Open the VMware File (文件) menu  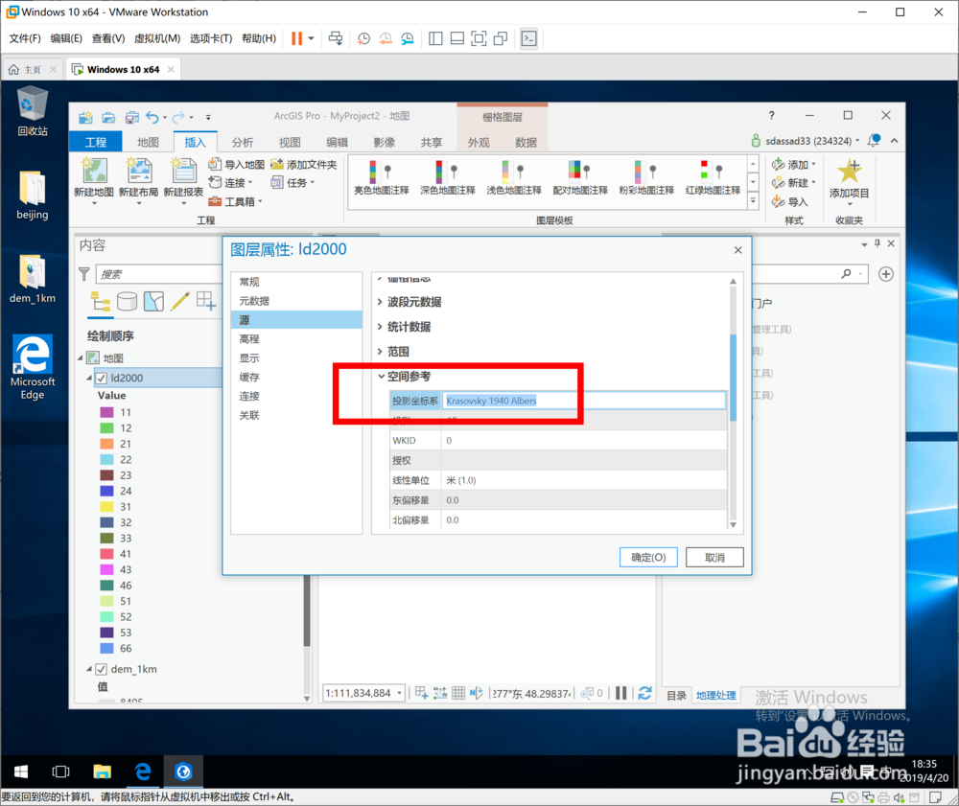(25, 38)
